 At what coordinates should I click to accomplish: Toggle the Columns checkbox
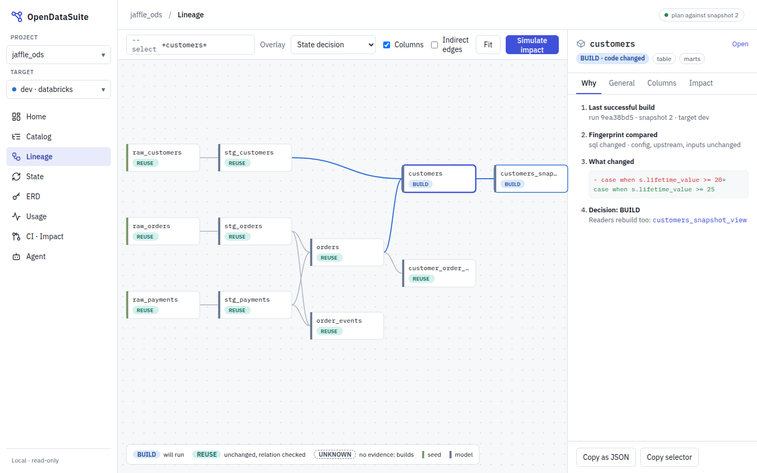pos(386,45)
